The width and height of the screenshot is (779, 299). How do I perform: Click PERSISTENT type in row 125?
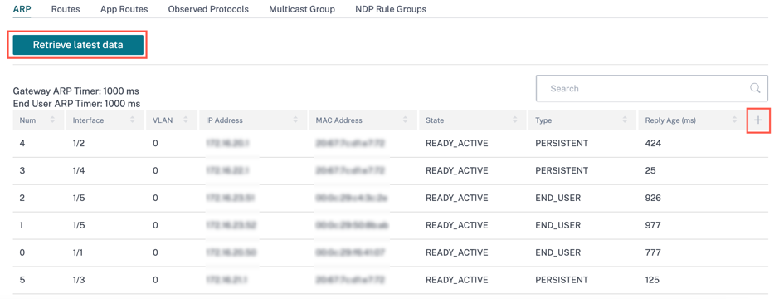pyautogui.click(x=562, y=280)
